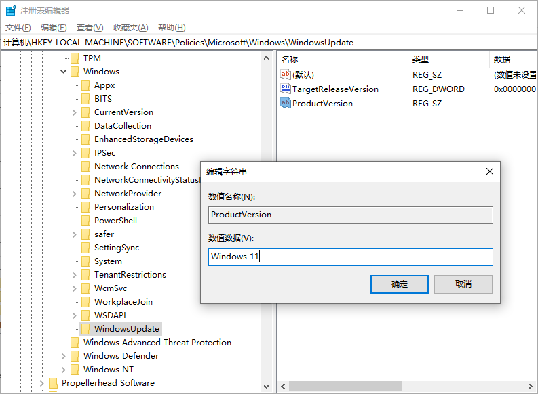Click the IPSec folder icon

click(85, 153)
